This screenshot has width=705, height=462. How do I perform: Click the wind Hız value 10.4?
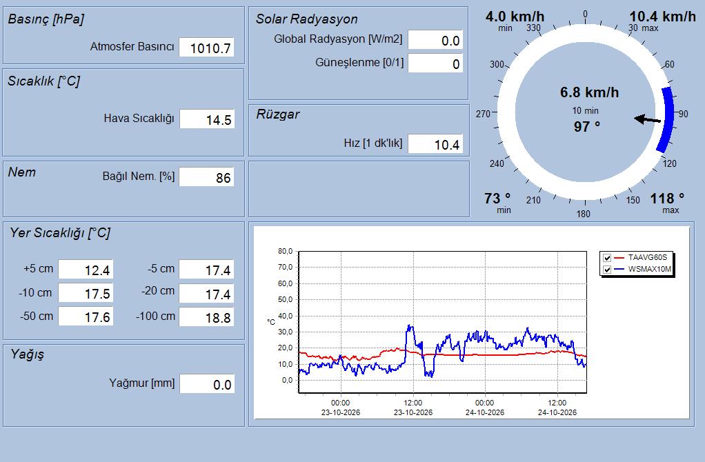(435, 144)
